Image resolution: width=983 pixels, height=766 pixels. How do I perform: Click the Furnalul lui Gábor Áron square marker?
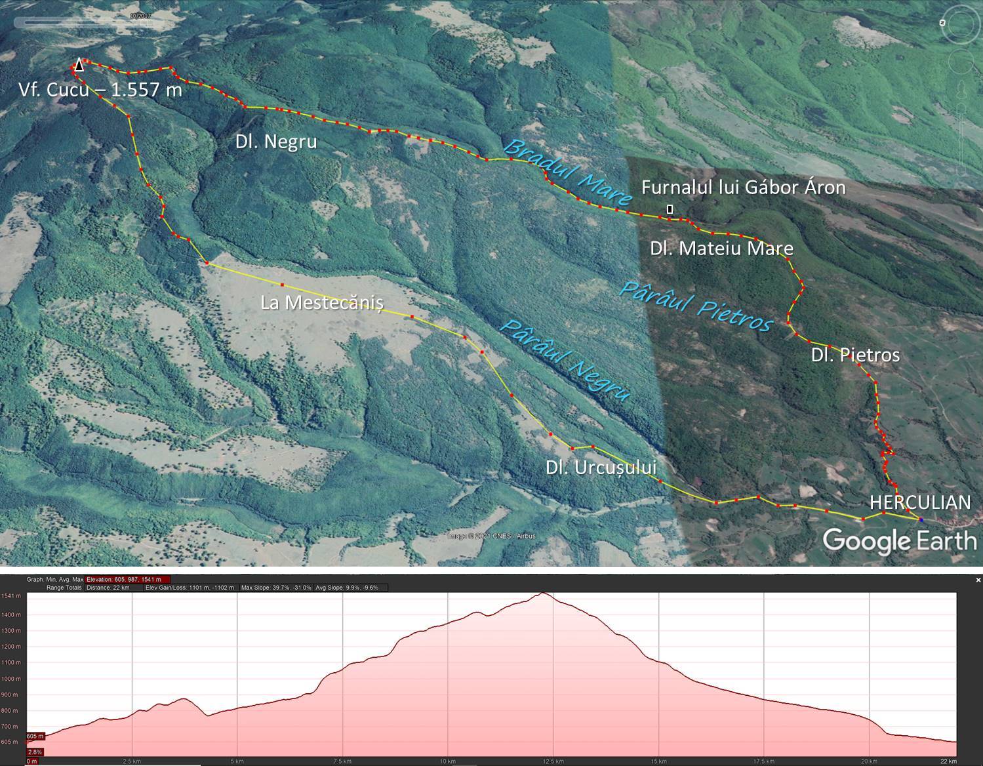tap(670, 210)
